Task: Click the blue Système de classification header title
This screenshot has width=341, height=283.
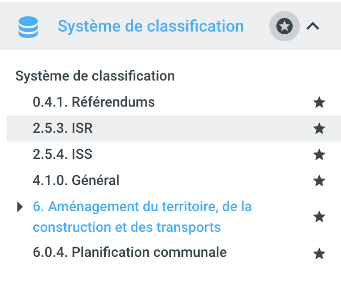Action: 150,26
